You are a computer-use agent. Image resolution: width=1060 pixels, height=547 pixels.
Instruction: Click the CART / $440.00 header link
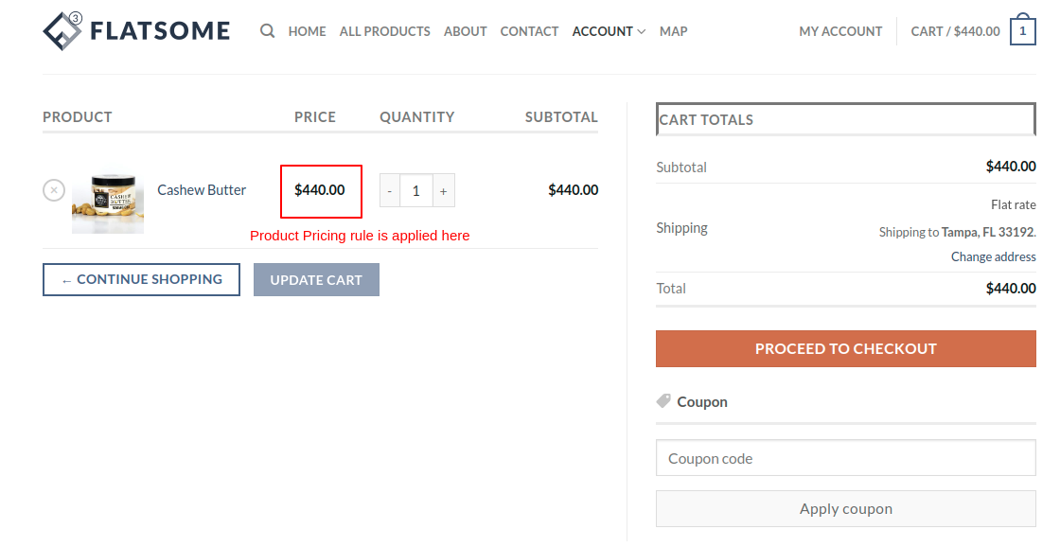tap(956, 30)
